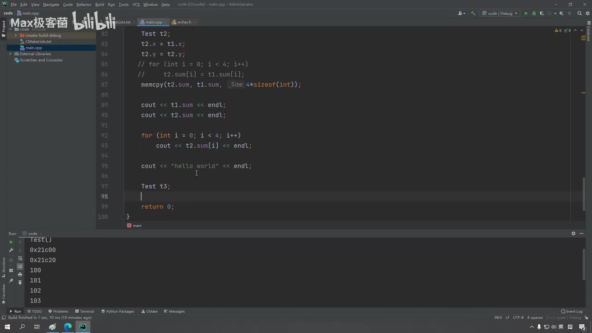Open the File menu
Viewport: 592px width, 333px height.
tap(13, 4)
